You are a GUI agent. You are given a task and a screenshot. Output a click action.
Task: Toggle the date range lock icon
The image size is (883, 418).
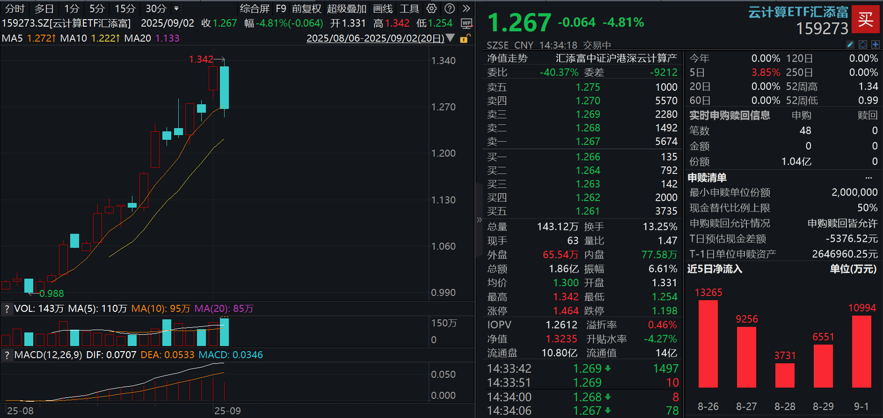[x=465, y=38]
